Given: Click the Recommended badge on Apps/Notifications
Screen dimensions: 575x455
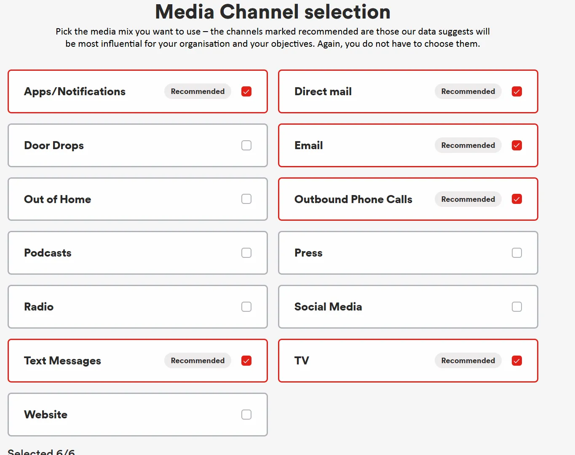Looking at the screenshot, I should (198, 91).
